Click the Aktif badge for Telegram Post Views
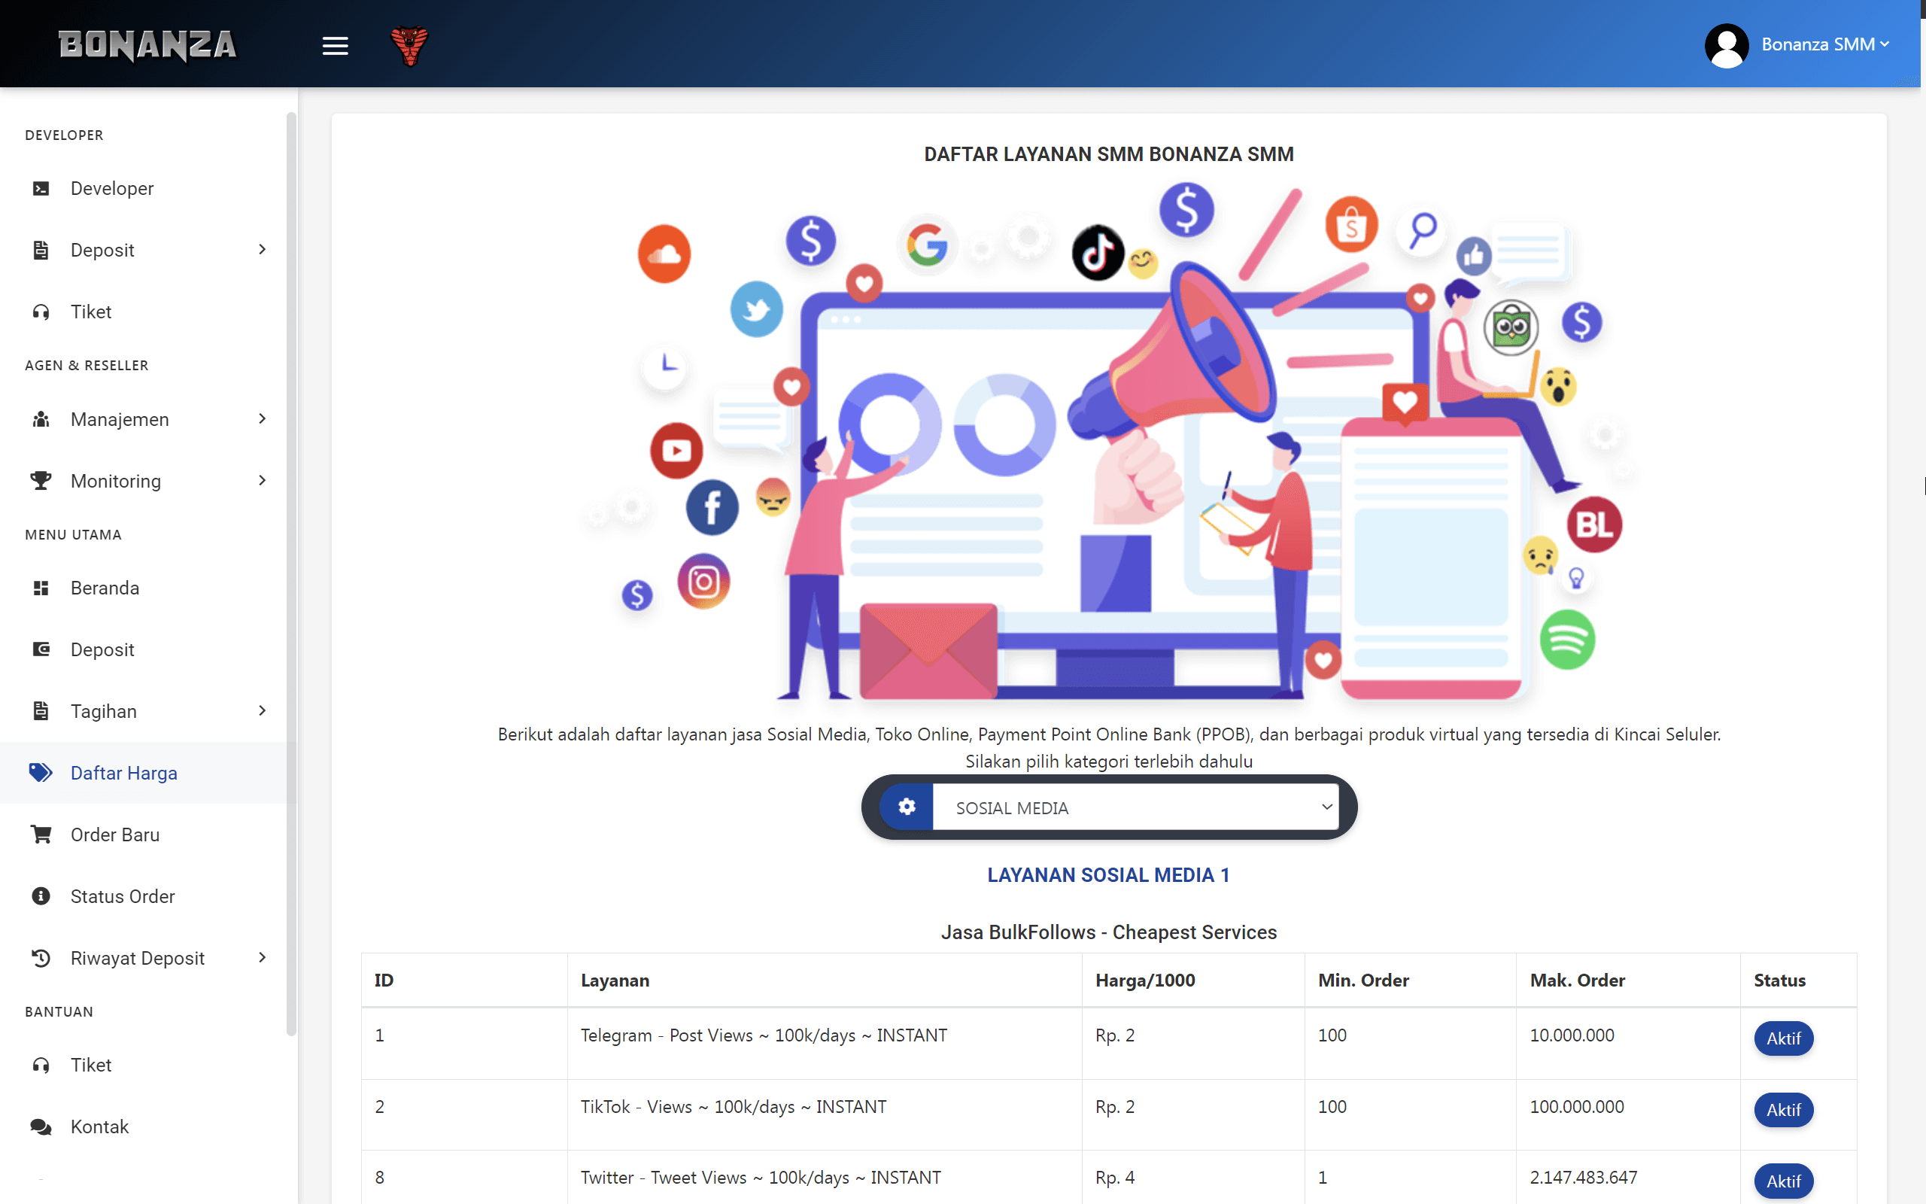1926x1204 pixels. [x=1784, y=1038]
